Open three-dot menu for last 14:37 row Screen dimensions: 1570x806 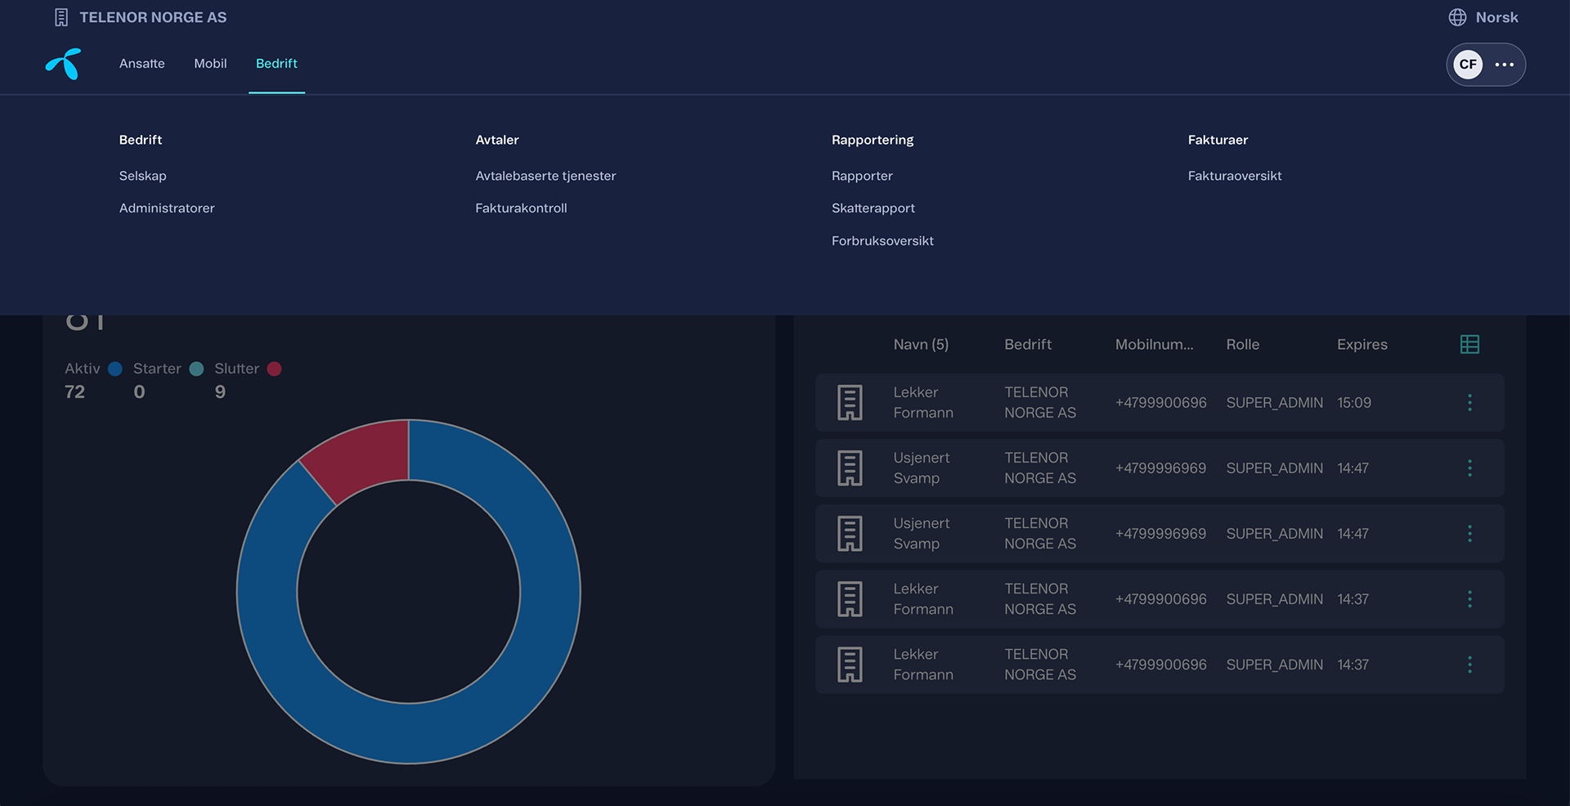coord(1469,665)
